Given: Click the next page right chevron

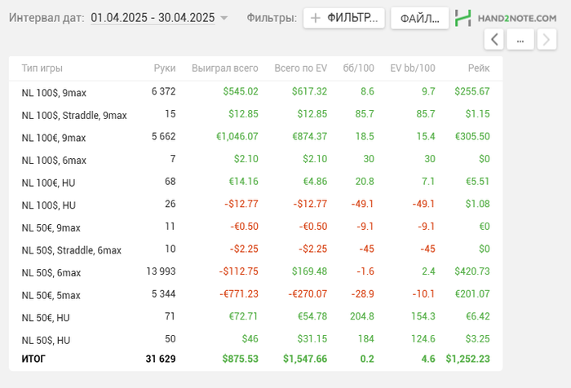Looking at the screenshot, I should click(x=547, y=39).
